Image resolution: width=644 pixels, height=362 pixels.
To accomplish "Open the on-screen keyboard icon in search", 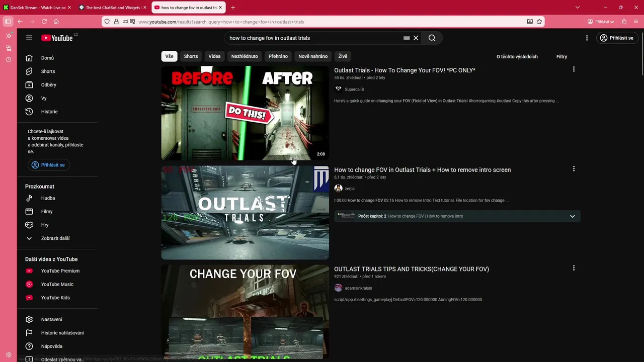I will coord(407,38).
